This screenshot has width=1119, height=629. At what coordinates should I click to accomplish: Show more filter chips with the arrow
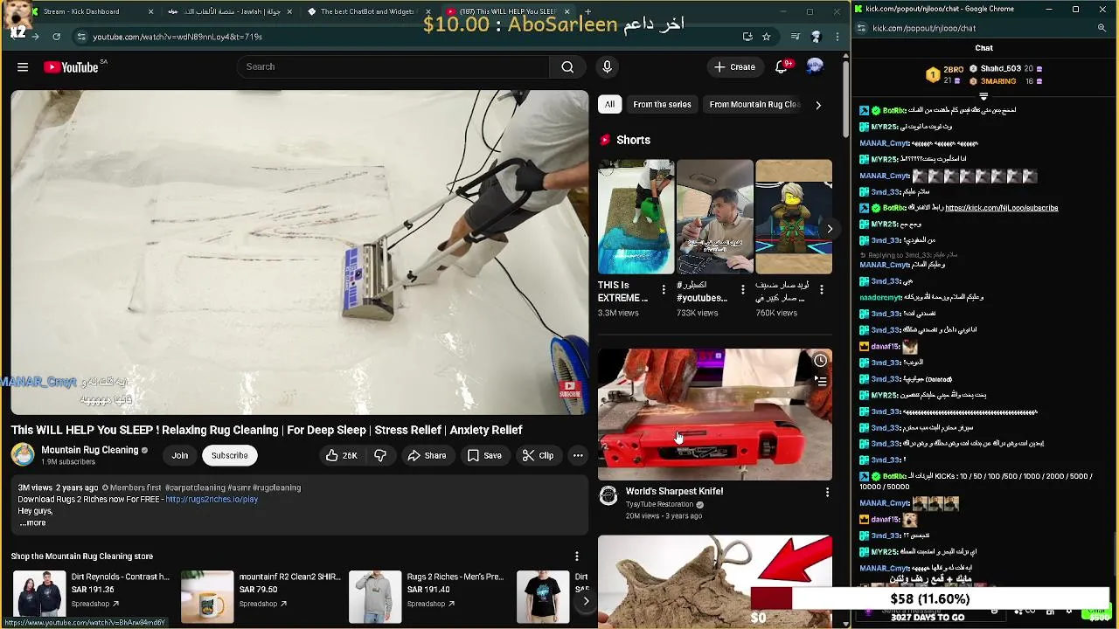pos(818,105)
